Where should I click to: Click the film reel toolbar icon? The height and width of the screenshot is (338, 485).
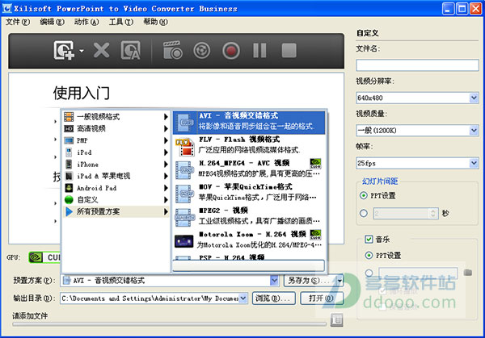(x=201, y=51)
